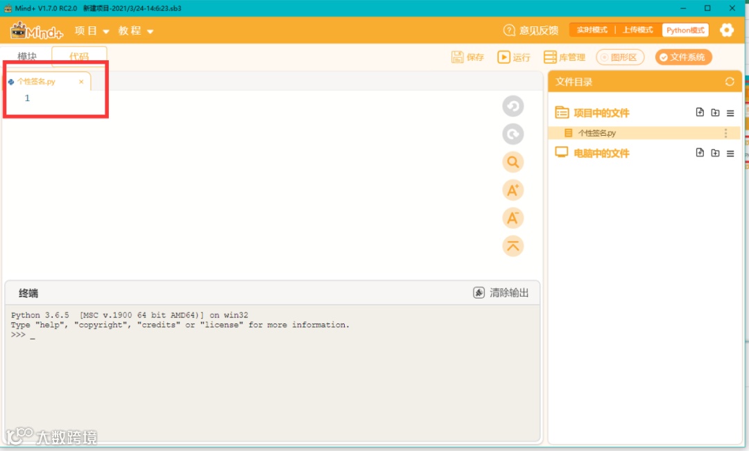Click the 终端 terminal header label
749x451 pixels.
tap(28, 293)
